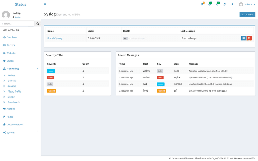Click the Dashboard gauge icon in the sidebar

(4, 37)
